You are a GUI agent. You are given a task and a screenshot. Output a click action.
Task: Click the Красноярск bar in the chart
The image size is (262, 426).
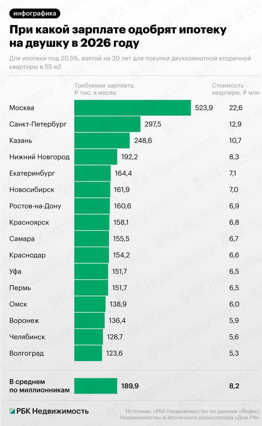(x=92, y=222)
